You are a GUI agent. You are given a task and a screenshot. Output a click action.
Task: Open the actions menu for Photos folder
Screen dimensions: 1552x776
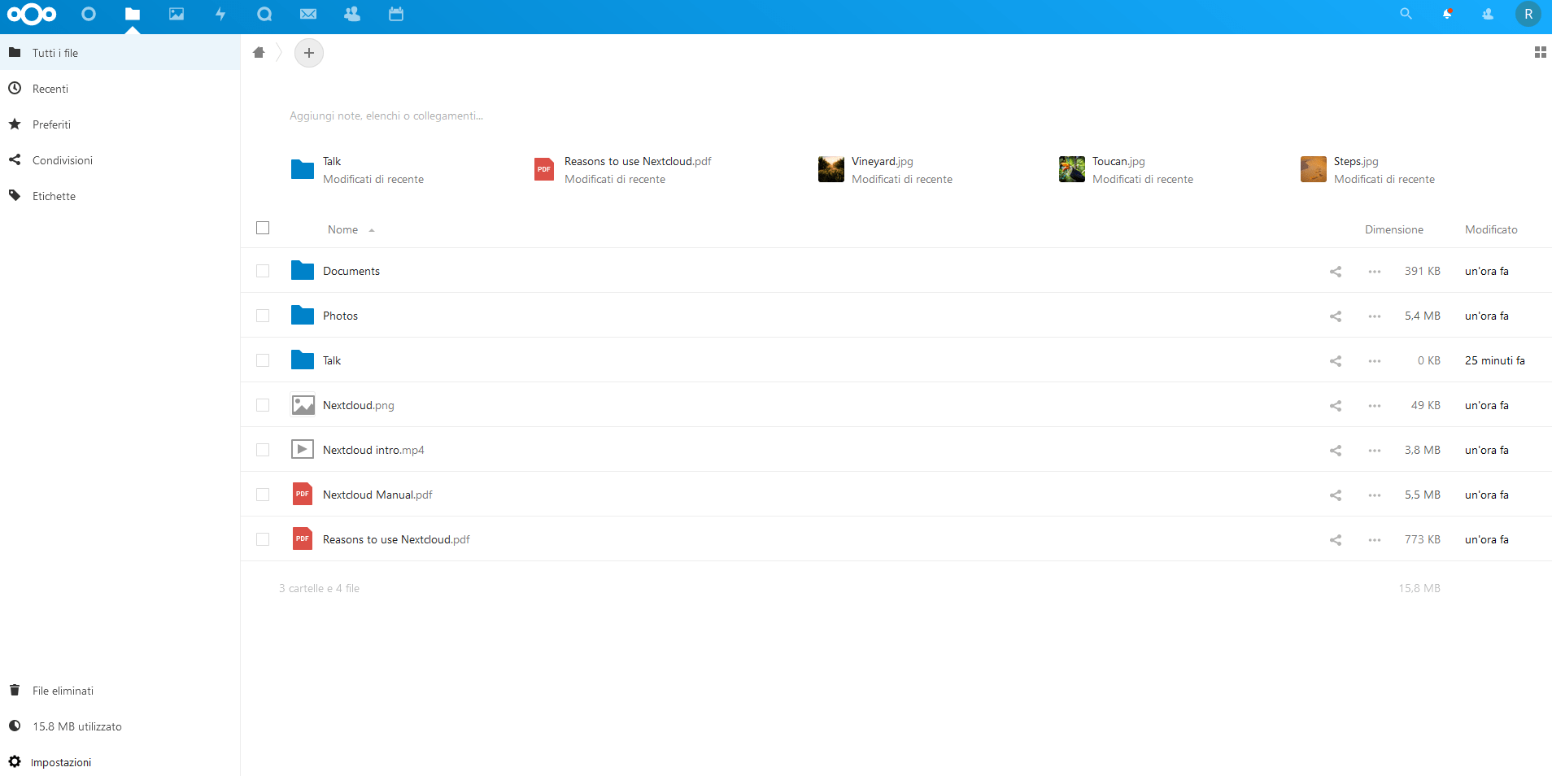(1374, 316)
